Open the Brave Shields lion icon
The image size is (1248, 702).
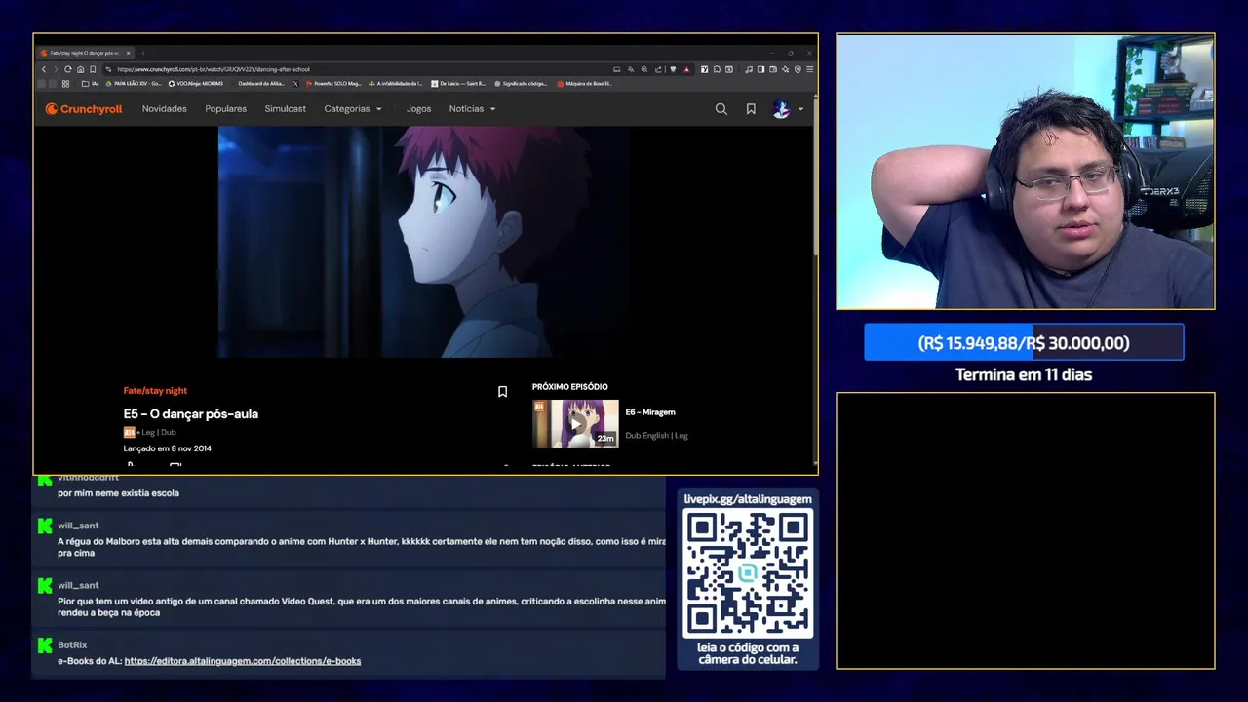(673, 69)
